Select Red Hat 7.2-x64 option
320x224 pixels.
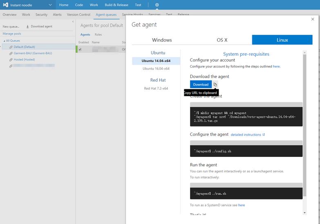[x=156, y=88]
